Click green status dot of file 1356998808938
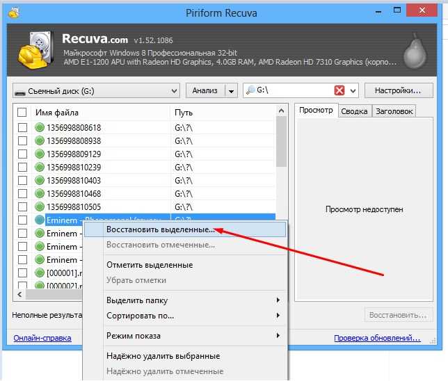The height and width of the screenshot is (381, 448). tap(40, 140)
